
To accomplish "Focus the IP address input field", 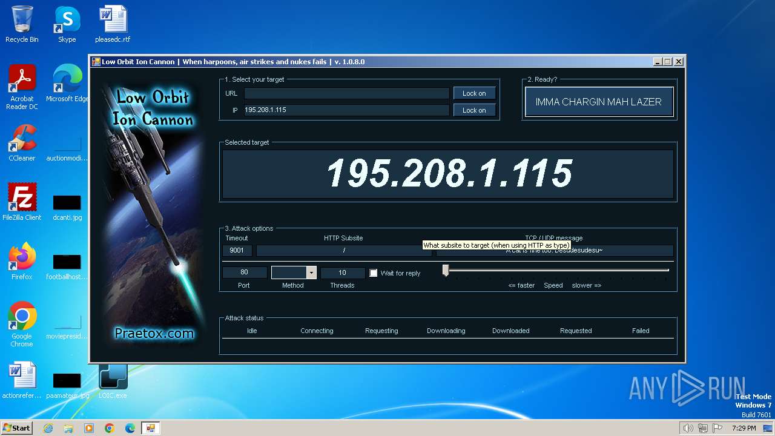I will pyautogui.click(x=346, y=110).
